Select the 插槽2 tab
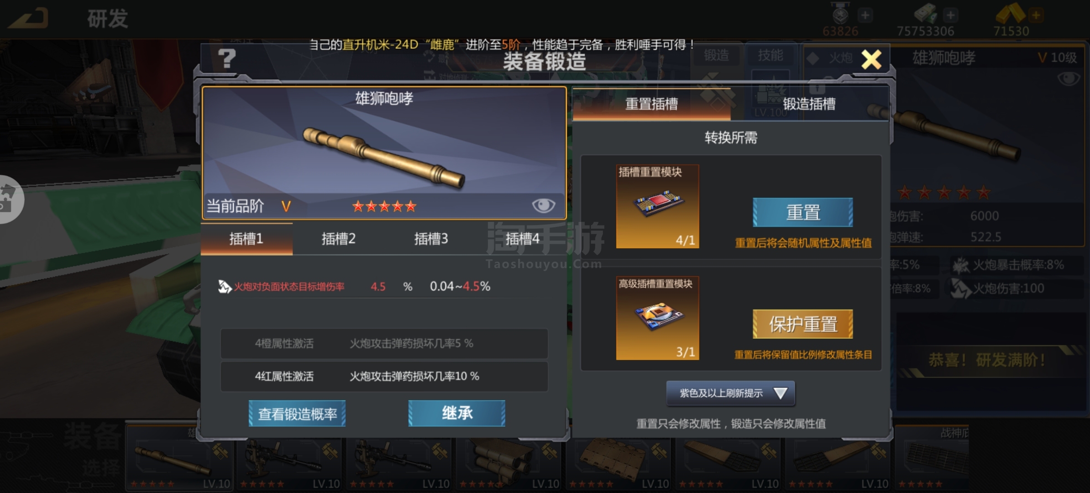This screenshot has width=1090, height=493. pos(339,239)
